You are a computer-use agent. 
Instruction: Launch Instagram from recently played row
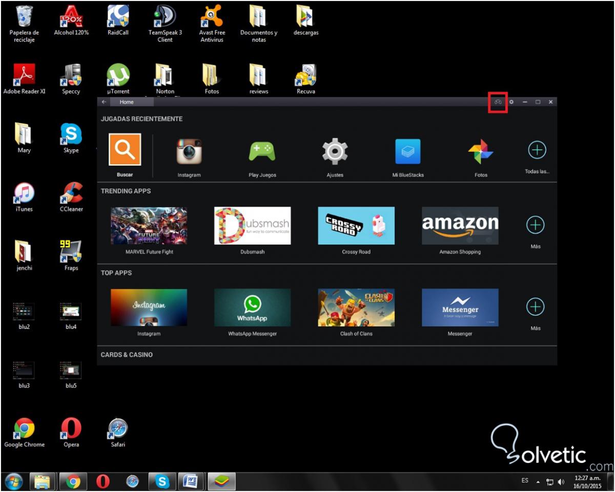click(189, 151)
